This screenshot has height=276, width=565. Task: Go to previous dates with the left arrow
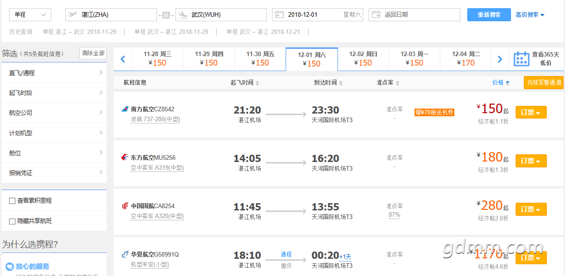pos(122,59)
